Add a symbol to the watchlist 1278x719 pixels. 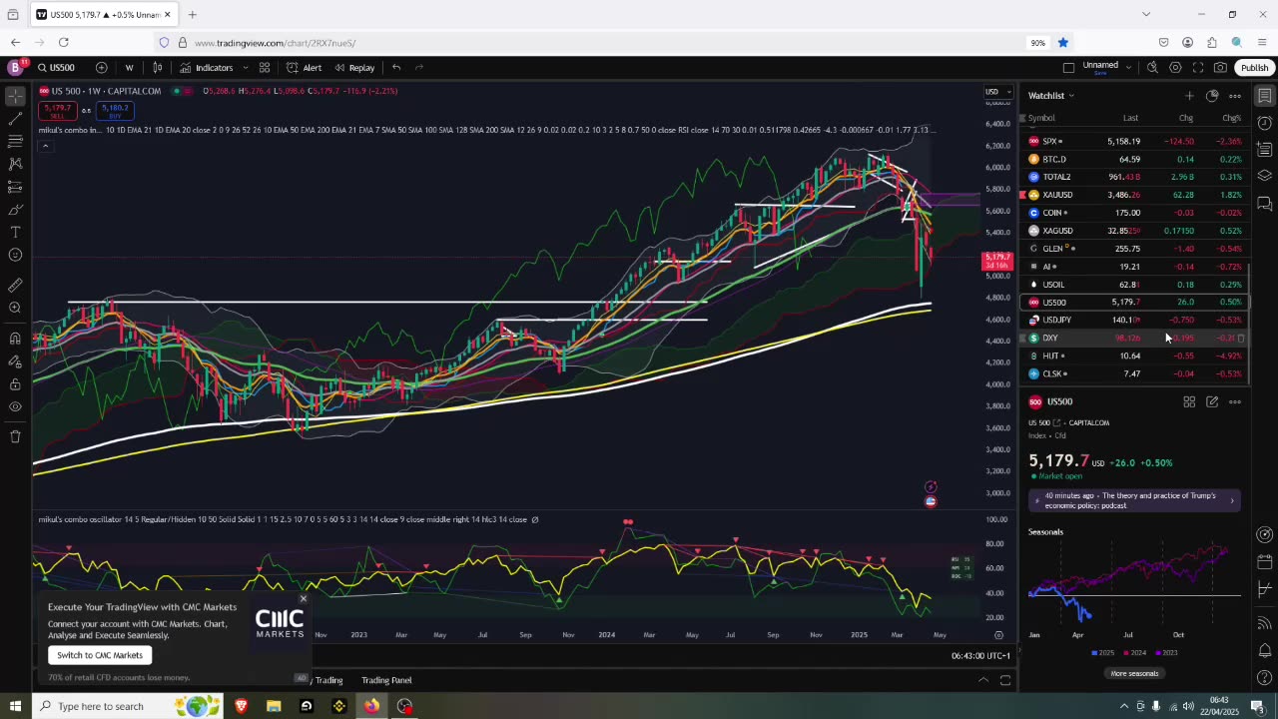click(x=1189, y=96)
